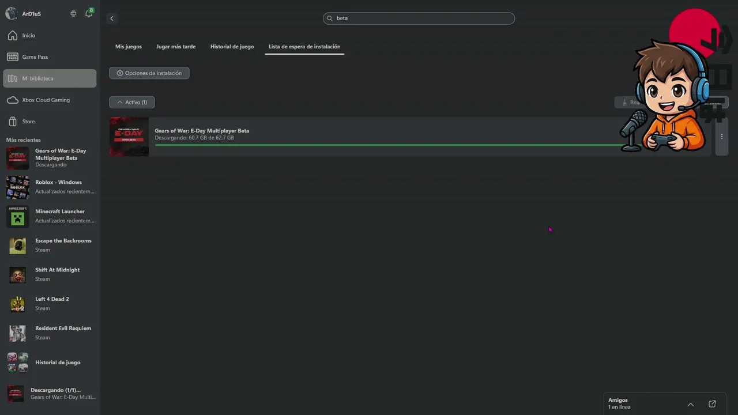738x415 pixels.
Task: Click the search field containing 'beta'
Action: (x=419, y=18)
